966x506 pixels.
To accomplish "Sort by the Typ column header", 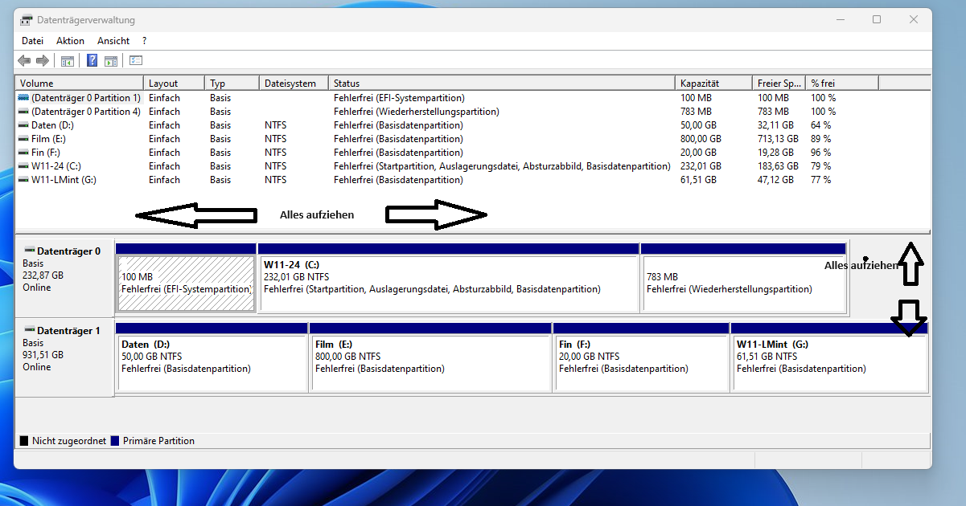I will point(232,83).
